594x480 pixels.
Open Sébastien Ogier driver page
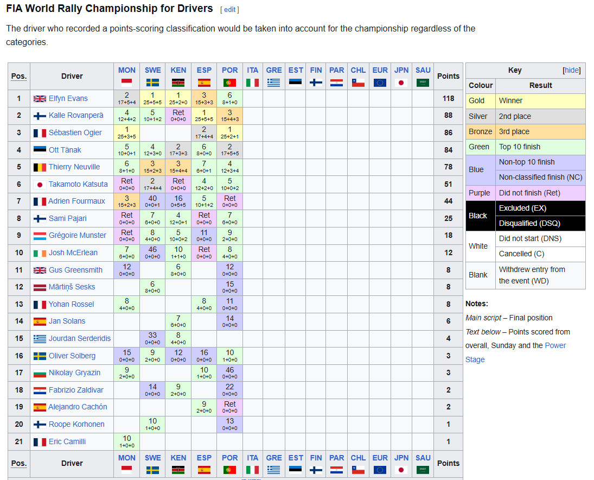pos(75,132)
